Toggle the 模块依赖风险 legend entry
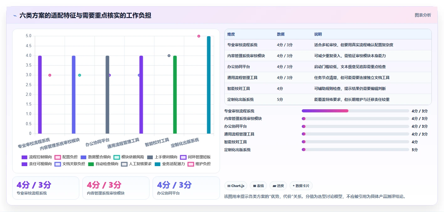 (129, 157)
